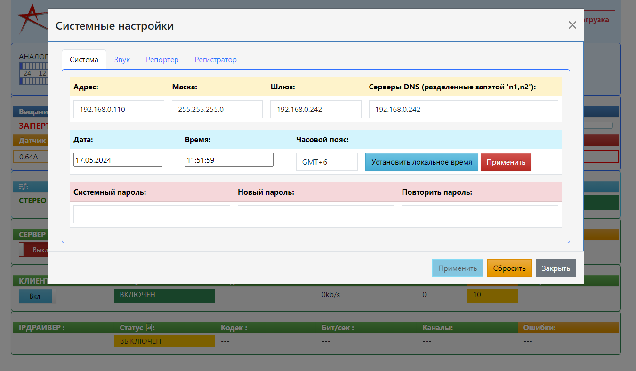This screenshot has width=636, height=371.
Task: Toggle the Вкл switch in the client row
Action: (37, 296)
